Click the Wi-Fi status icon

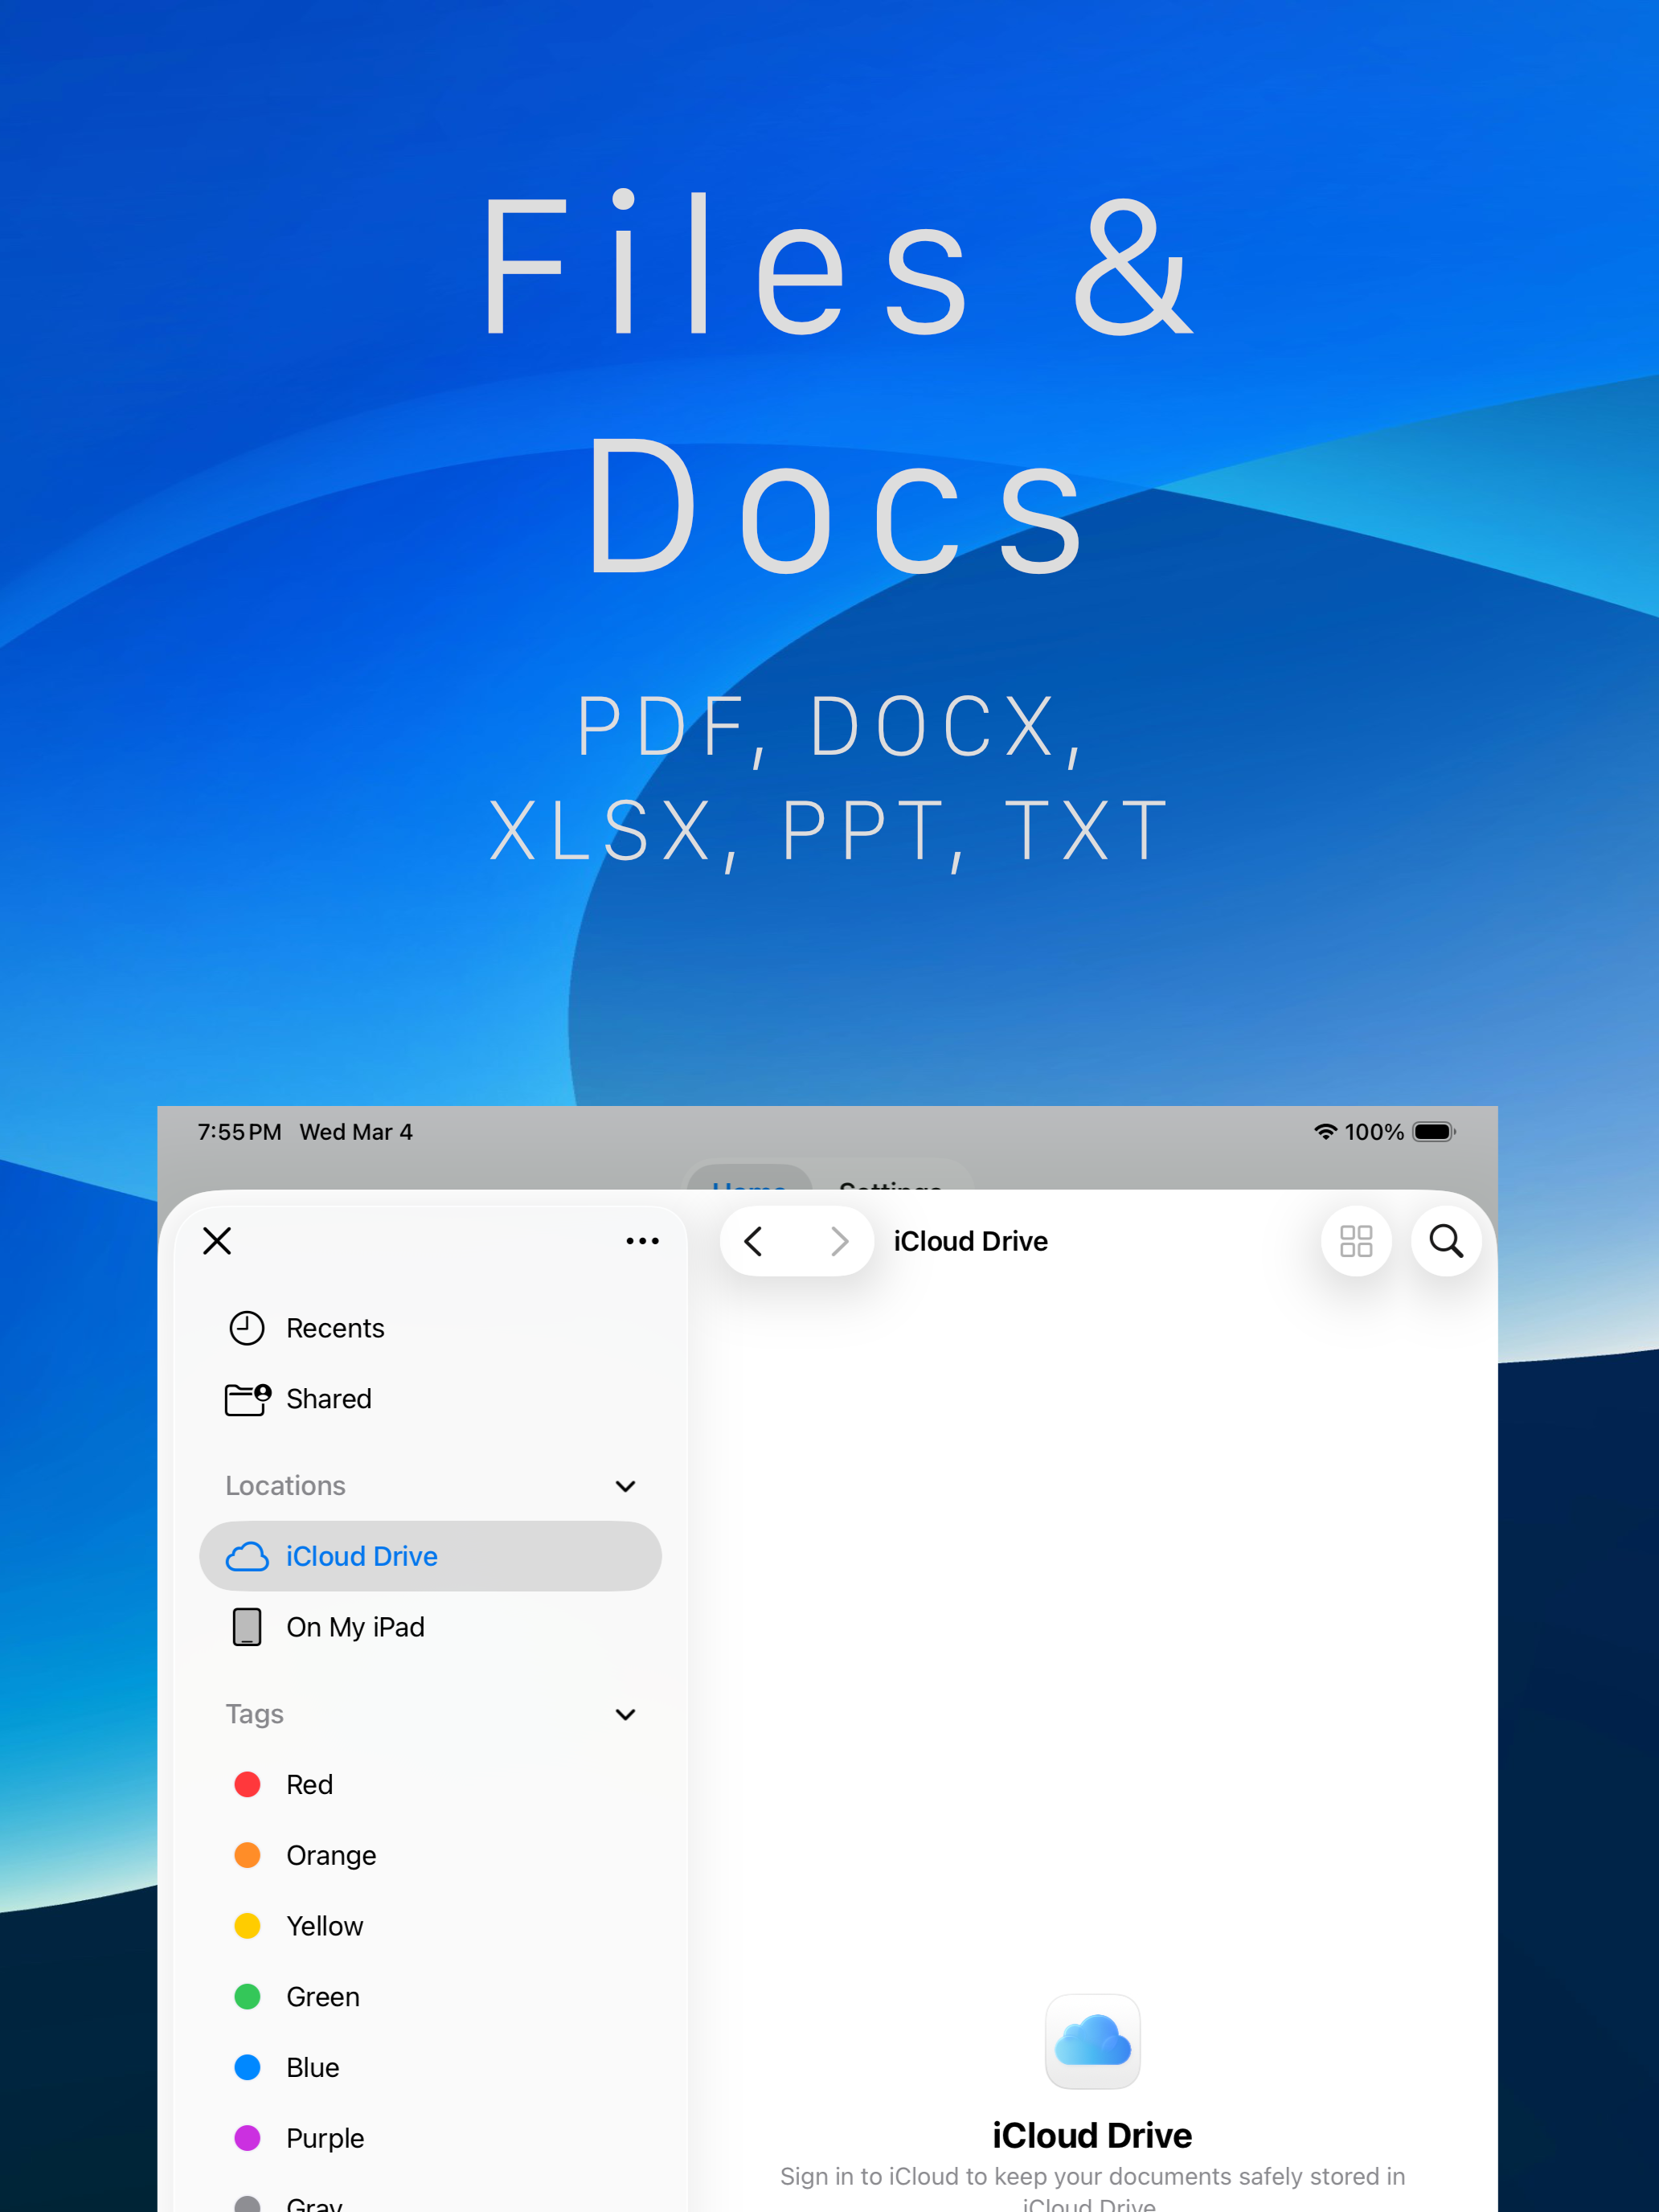pyautogui.click(x=1325, y=1132)
